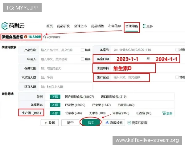185x148 pixels.
Task: Click the green 搜索 button
Action: point(91,123)
